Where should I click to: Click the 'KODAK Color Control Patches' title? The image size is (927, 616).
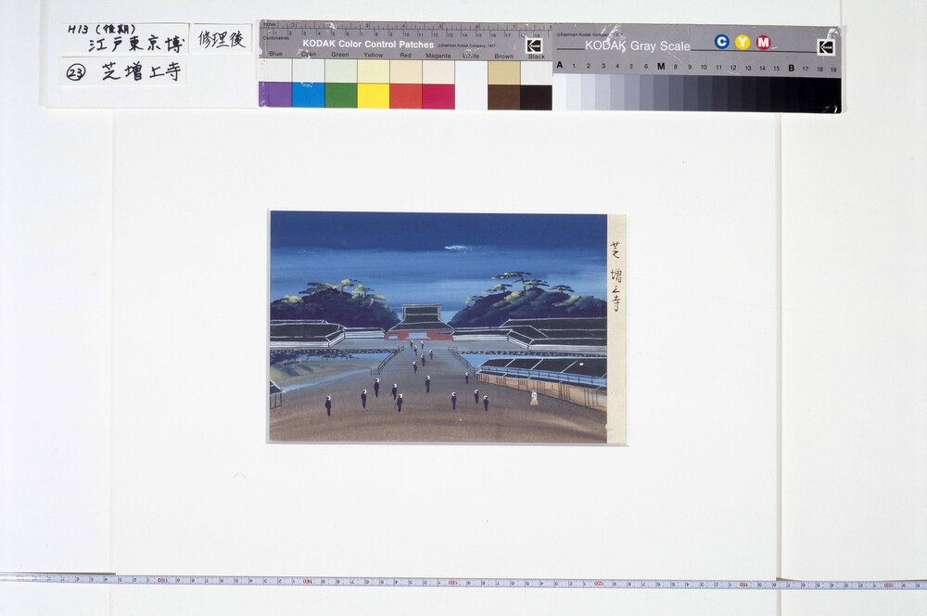tap(368, 45)
